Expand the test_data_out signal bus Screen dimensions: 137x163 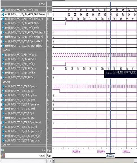point(1,122)
